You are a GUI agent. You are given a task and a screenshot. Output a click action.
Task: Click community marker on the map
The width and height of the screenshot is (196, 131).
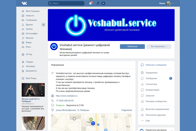tap(93, 123)
